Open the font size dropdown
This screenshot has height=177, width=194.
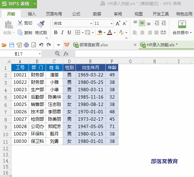pyautogui.click(x=111, y=23)
